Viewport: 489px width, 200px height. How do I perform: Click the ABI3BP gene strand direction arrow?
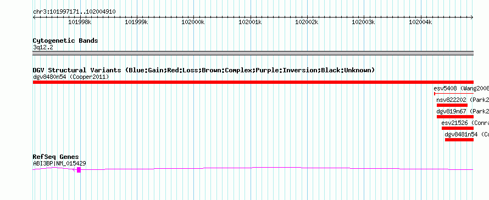coord(74,169)
